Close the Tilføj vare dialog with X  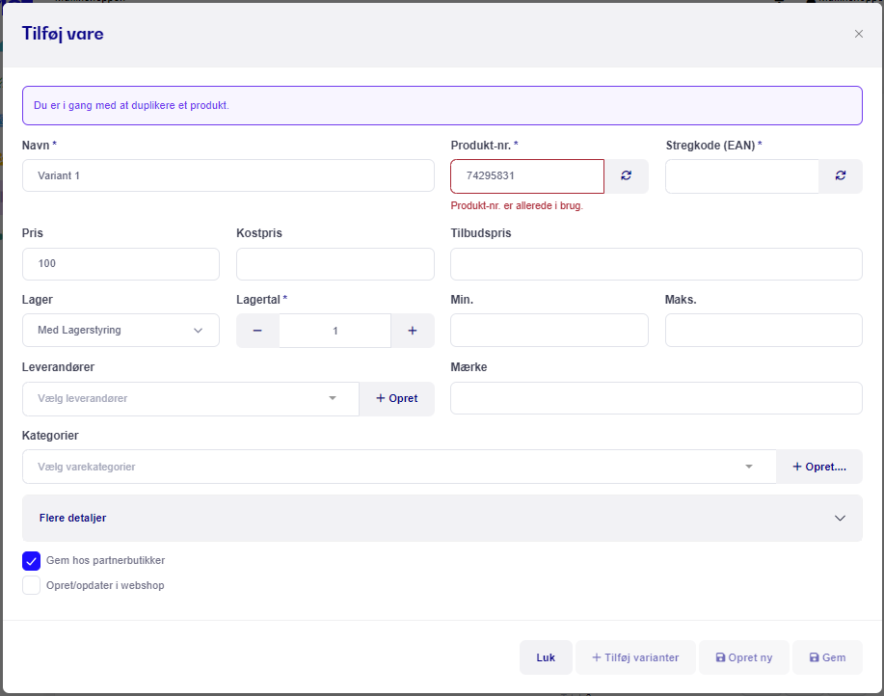859,34
